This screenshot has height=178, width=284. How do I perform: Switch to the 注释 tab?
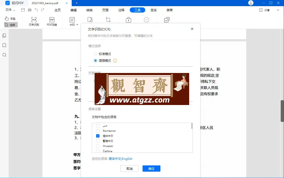coord(121,10)
